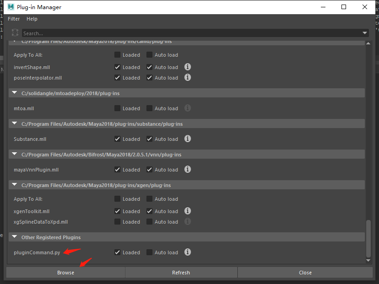Screen dimensions: 379x284
Task: Open info for xgenToolkit.mll plugin
Action: (x=188, y=211)
